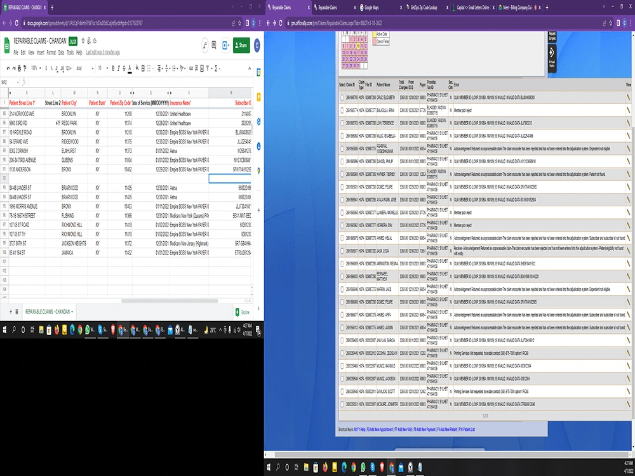Click the Sheets horizontal scrollbar
Image resolution: width=635 pixels, height=476 pixels.
point(170,301)
